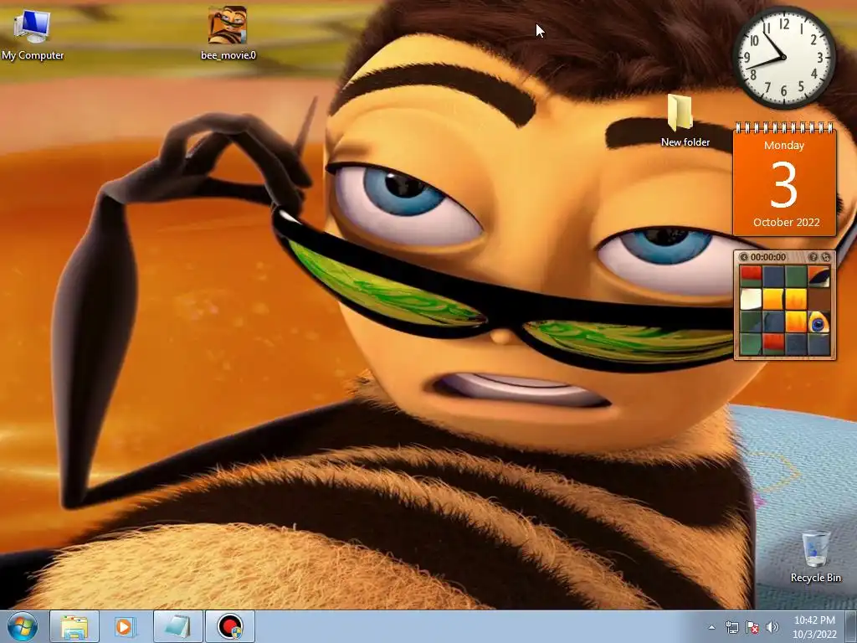
Task: Launch Windows Media Player from taskbar
Action: (x=126, y=626)
